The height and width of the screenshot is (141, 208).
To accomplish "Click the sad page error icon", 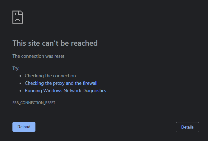I will click(17, 17).
